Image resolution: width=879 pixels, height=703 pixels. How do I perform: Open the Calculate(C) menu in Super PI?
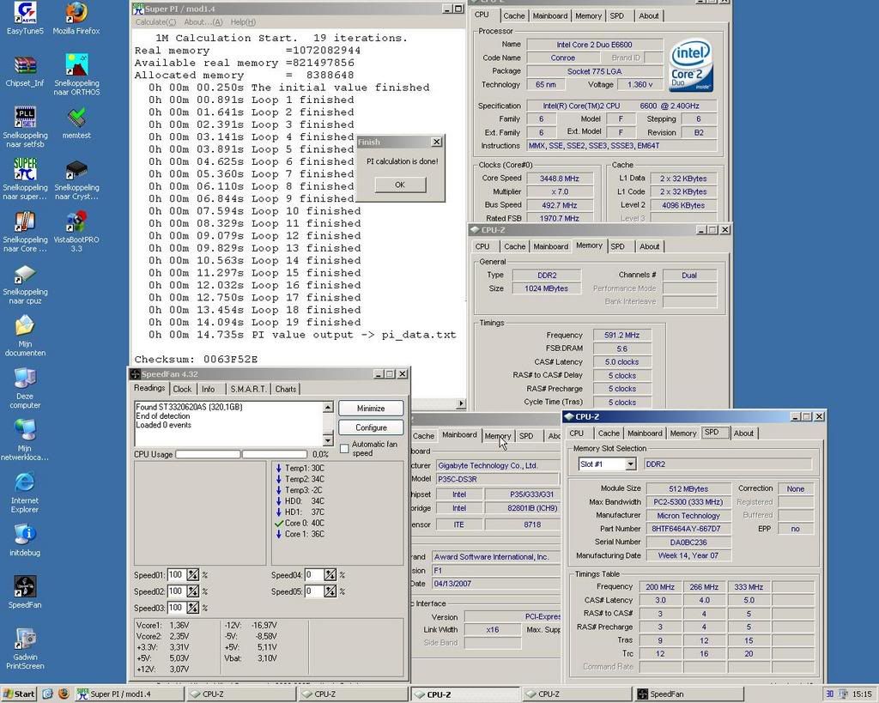pyautogui.click(x=155, y=21)
